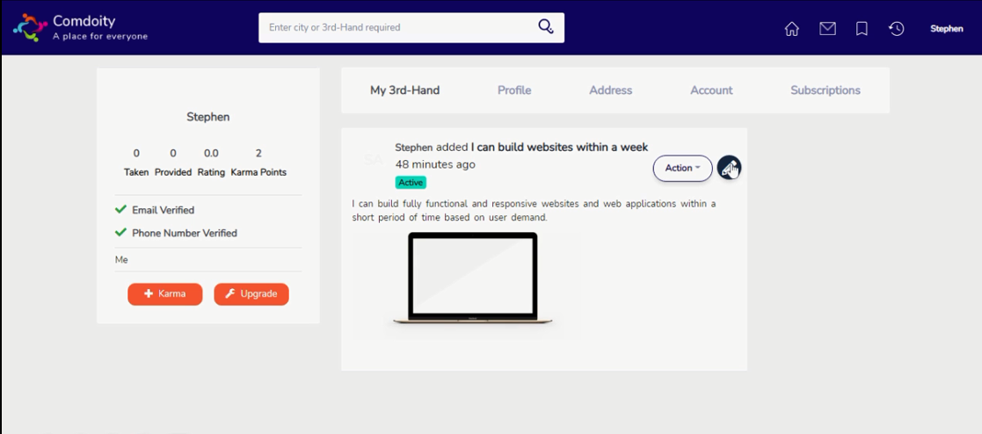982x434 pixels.
Task: Click Stephen name in profile card
Action: 208,117
